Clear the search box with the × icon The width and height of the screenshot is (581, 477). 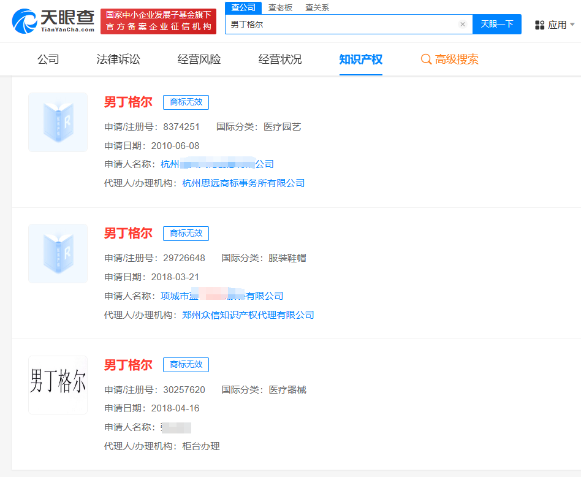point(463,23)
